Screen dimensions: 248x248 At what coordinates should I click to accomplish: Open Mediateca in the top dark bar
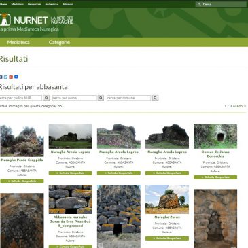(17, 4)
